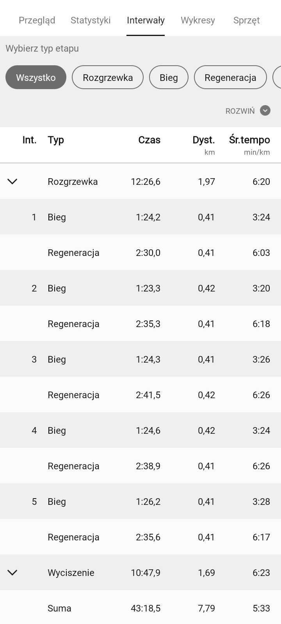Select the Wszystko filter chip
281x624 pixels.
point(36,77)
